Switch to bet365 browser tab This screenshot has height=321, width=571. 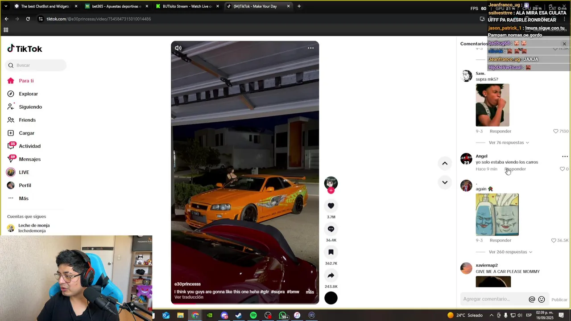[117, 6]
